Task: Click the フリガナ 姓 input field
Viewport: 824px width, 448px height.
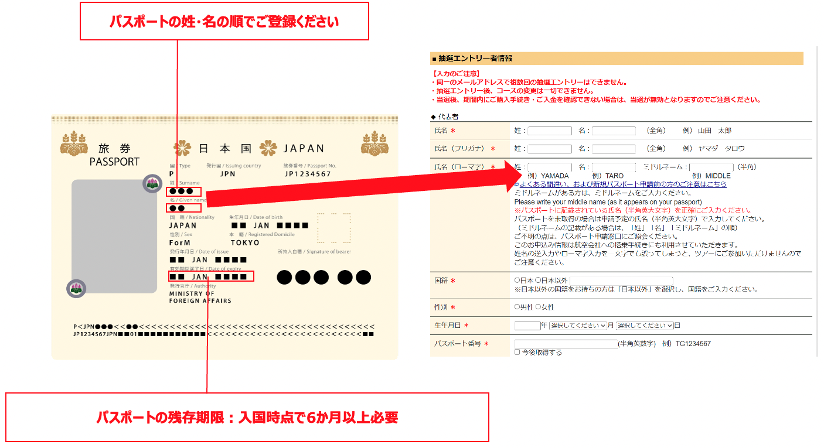Action: [x=549, y=148]
